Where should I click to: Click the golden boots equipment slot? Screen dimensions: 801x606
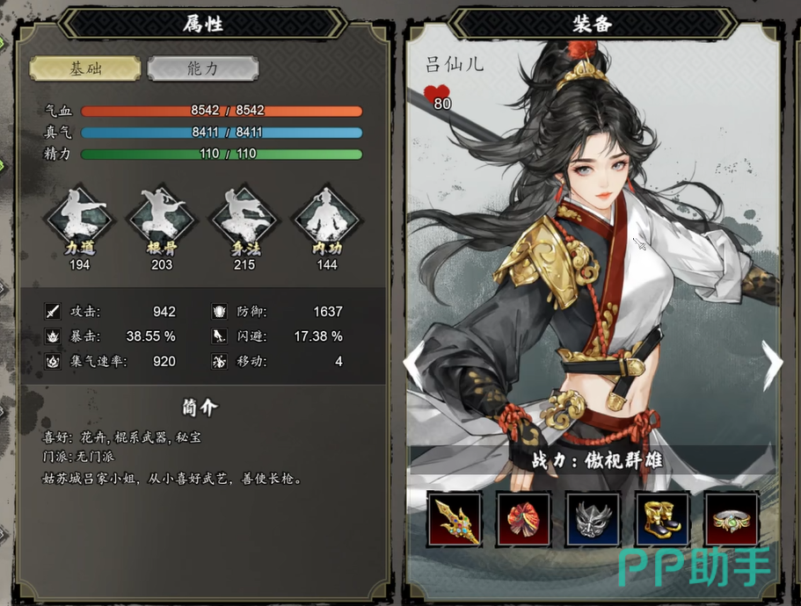[662, 520]
